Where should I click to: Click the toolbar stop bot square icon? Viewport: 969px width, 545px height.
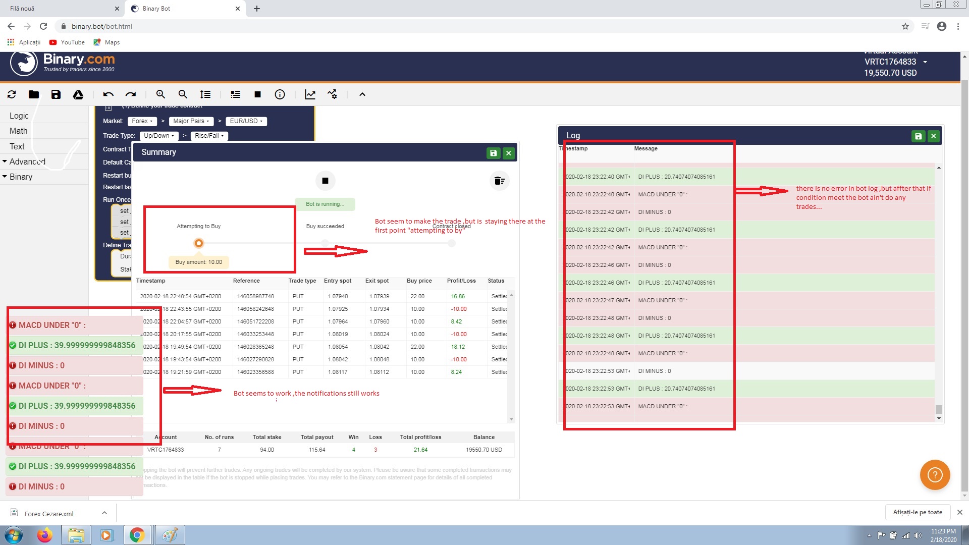click(x=257, y=94)
